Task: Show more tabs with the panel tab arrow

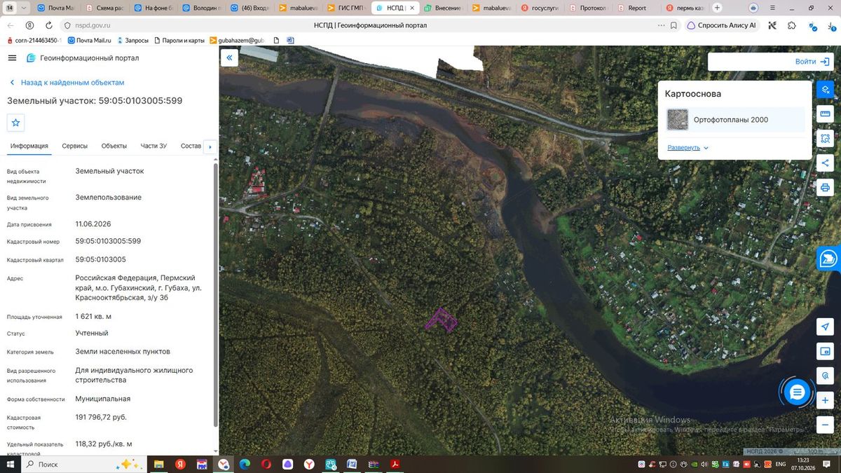Action: (x=210, y=147)
